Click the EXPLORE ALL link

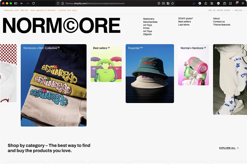click(229, 148)
